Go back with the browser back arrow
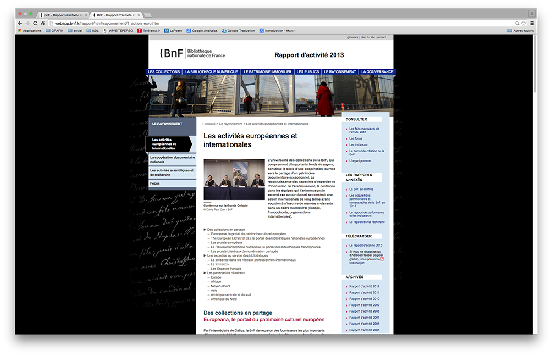This screenshot has height=356, width=552. pos(20,23)
